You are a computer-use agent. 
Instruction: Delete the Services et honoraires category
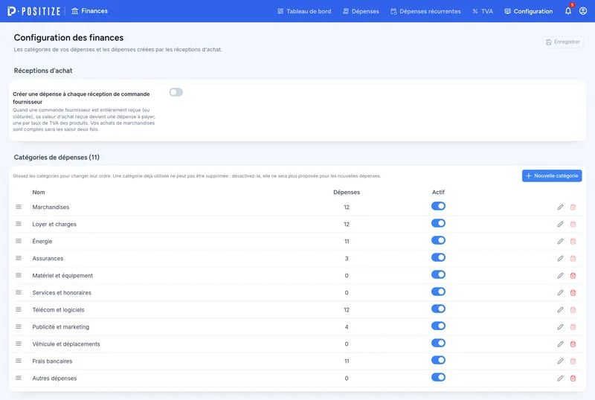point(573,293)
